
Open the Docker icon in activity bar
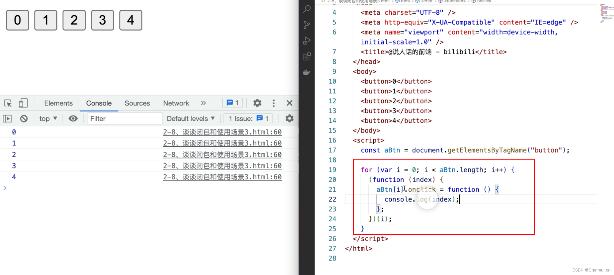coord(307,72)
